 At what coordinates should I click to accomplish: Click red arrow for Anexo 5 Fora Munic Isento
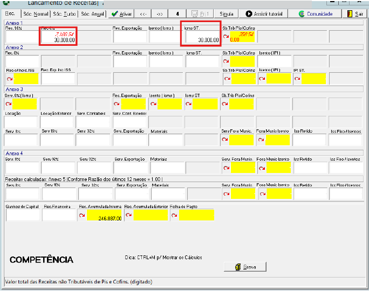(x=263, y=193)
